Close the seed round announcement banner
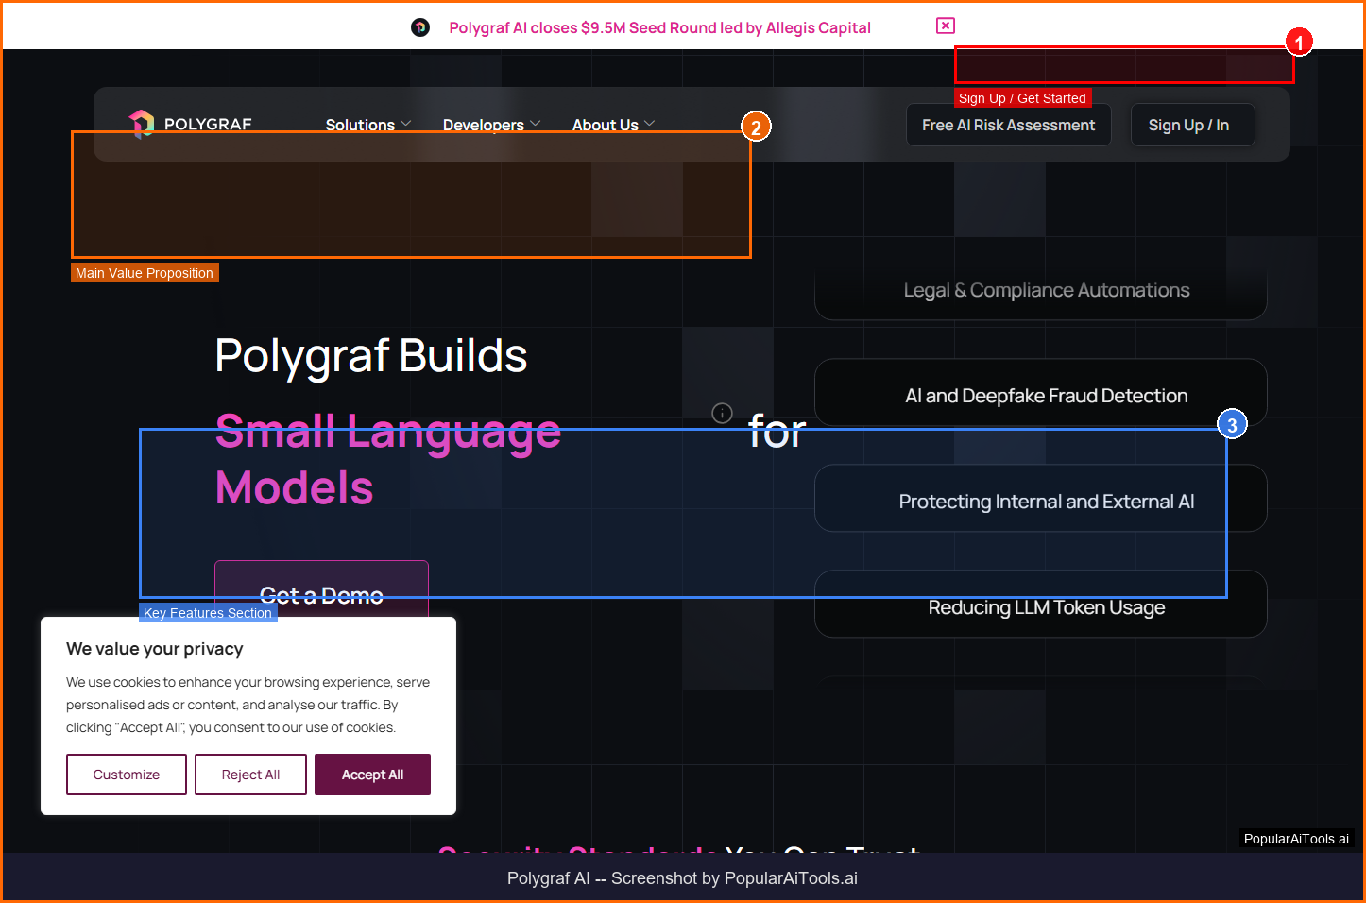Screen dimensions: 1366x903 click(x=946, y=26)
